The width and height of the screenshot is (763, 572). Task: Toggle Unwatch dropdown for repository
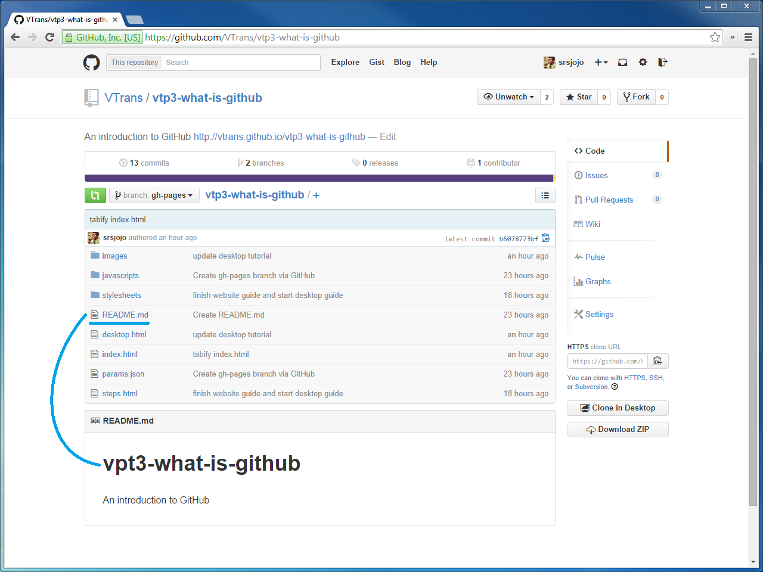pos(508,97)
